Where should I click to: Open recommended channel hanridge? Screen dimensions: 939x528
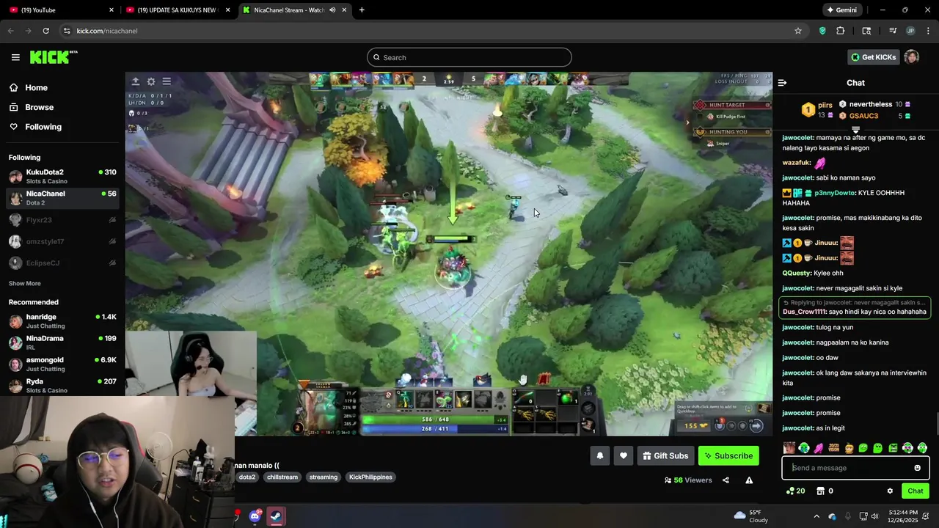[x=62, y=321]
